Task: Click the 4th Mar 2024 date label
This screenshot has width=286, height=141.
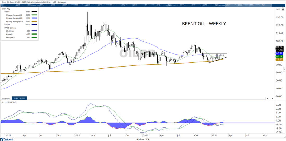Action: click(x=143, y=139)
